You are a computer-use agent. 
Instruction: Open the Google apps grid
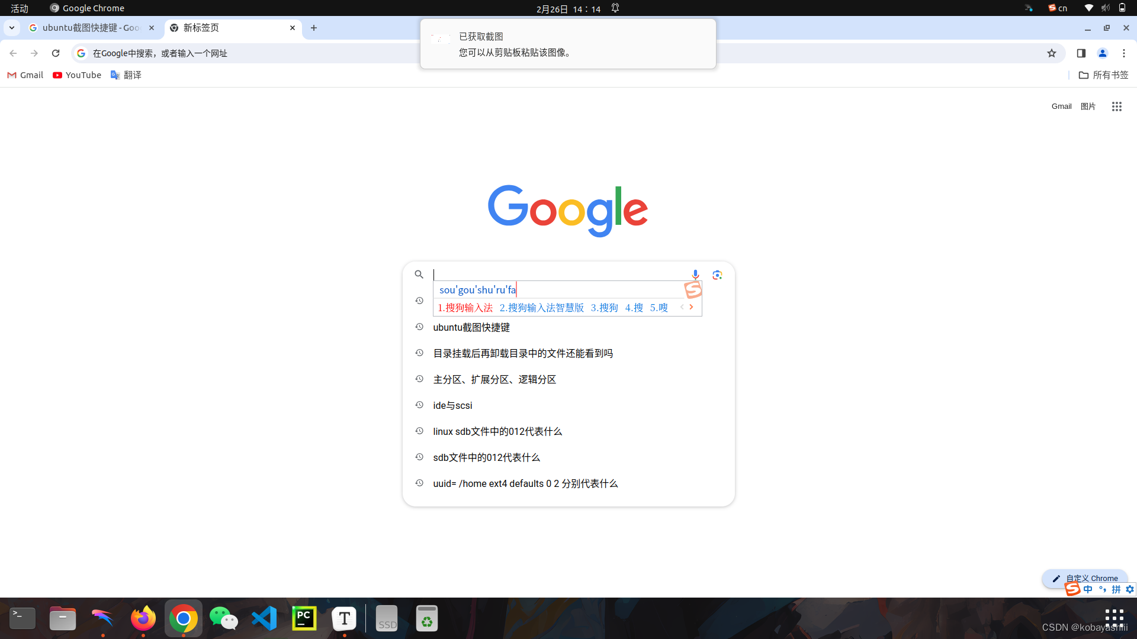point(1116,106)
